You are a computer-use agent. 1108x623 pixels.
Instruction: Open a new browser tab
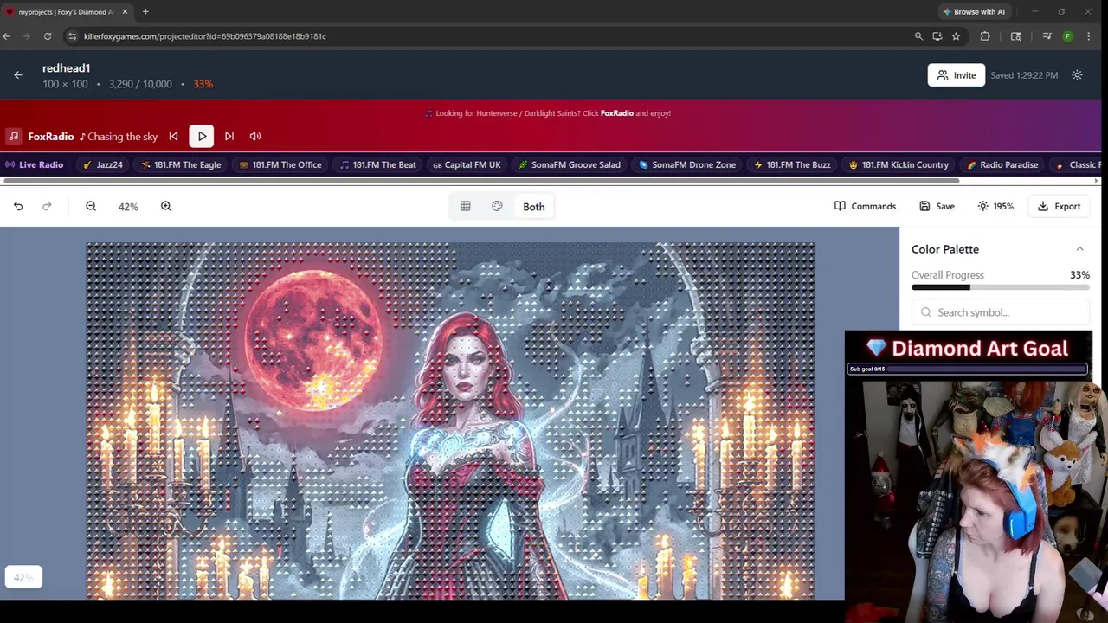point(145,11)
